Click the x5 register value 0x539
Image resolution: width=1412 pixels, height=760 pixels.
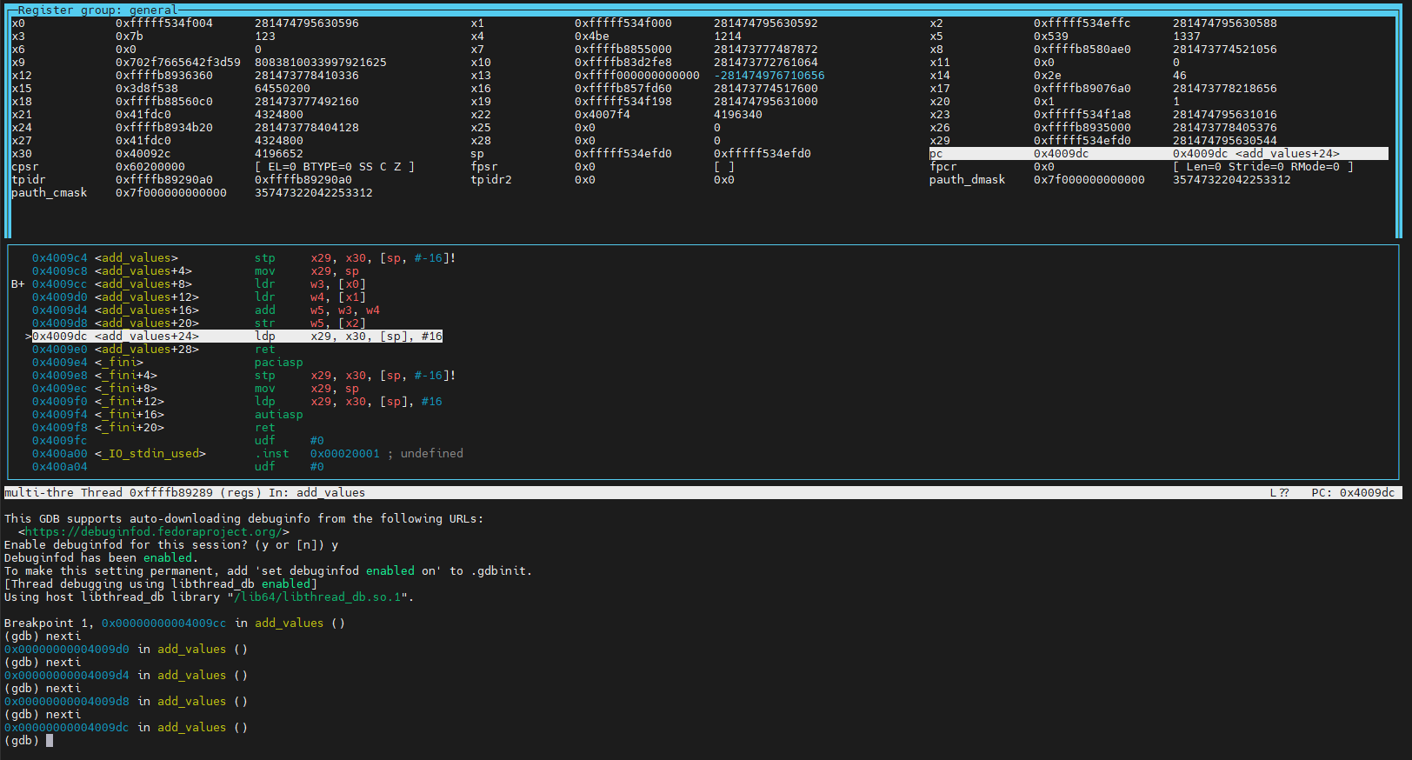click(1051, 37)
